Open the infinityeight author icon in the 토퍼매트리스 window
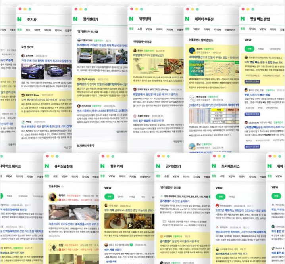Viewport: 285px width, 264px height. tap(217, 206)
